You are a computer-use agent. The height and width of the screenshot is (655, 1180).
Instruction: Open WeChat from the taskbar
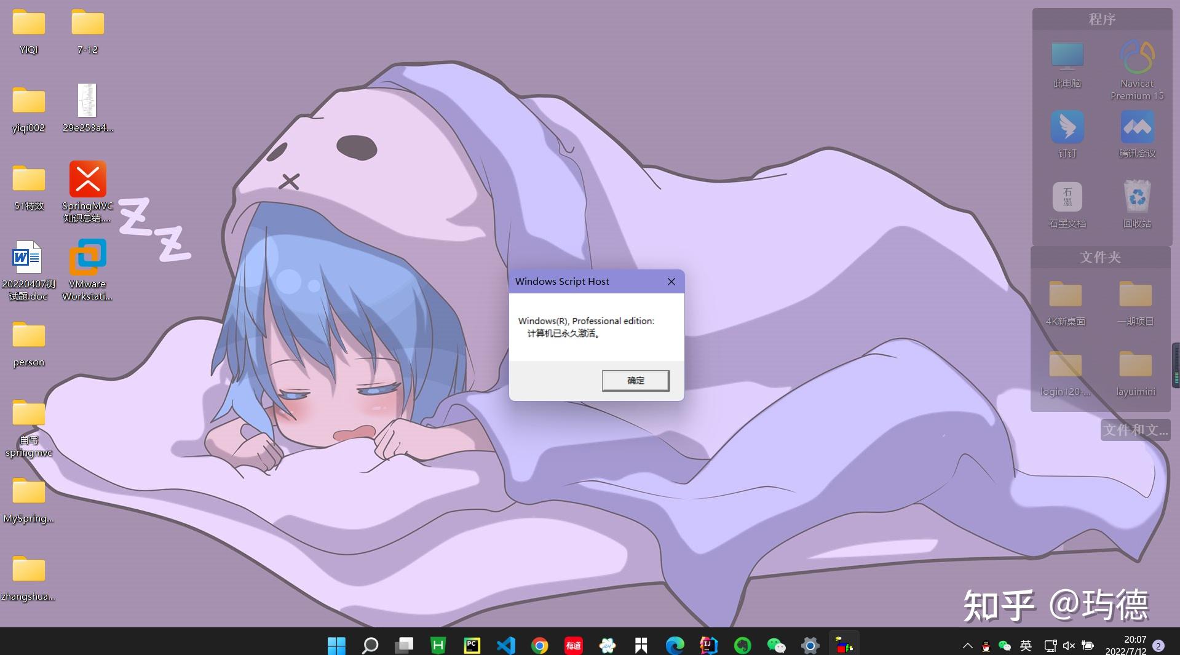pyautogui.click(x=776, y=645)
